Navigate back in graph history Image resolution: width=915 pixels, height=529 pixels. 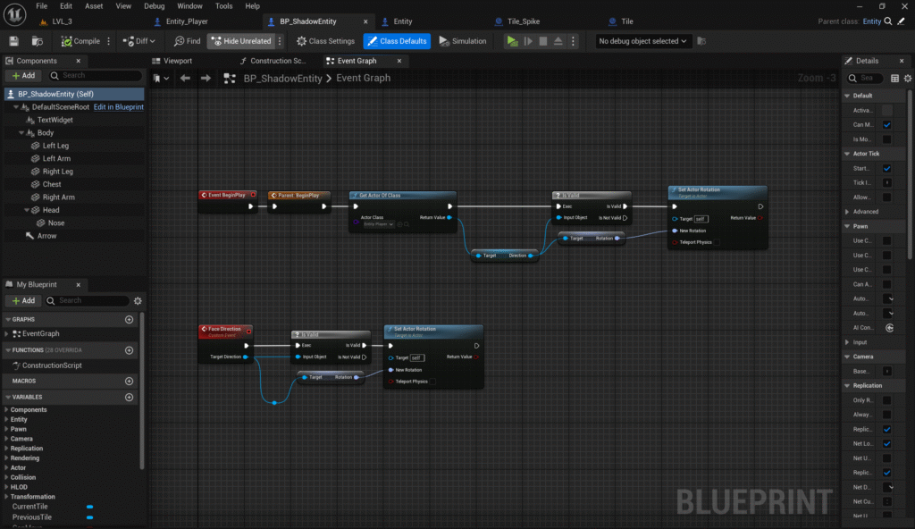[x=185, y=79]
